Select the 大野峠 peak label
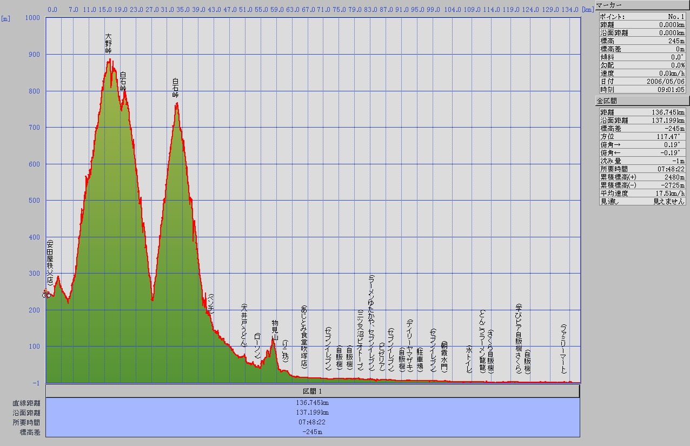This screenshot has height=446, width=690. click(x=108, y=43)
